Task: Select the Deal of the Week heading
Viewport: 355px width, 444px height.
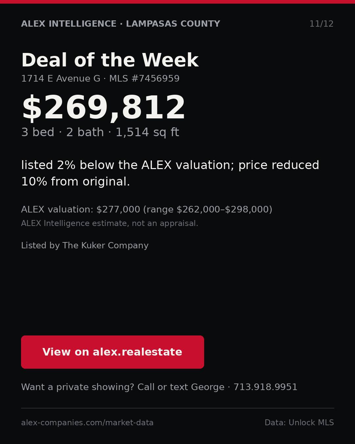Action: tap(110, 61)
